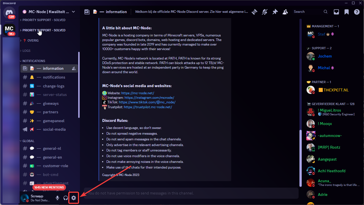
Task: Open the Trustpilot link
Action: point(148,107)
